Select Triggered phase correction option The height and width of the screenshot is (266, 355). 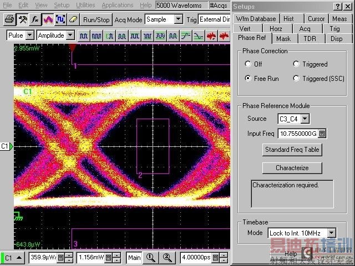[x=296, y=64]
